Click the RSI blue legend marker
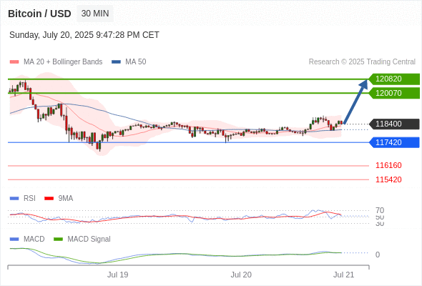The image size is (422, 286). 14,199
